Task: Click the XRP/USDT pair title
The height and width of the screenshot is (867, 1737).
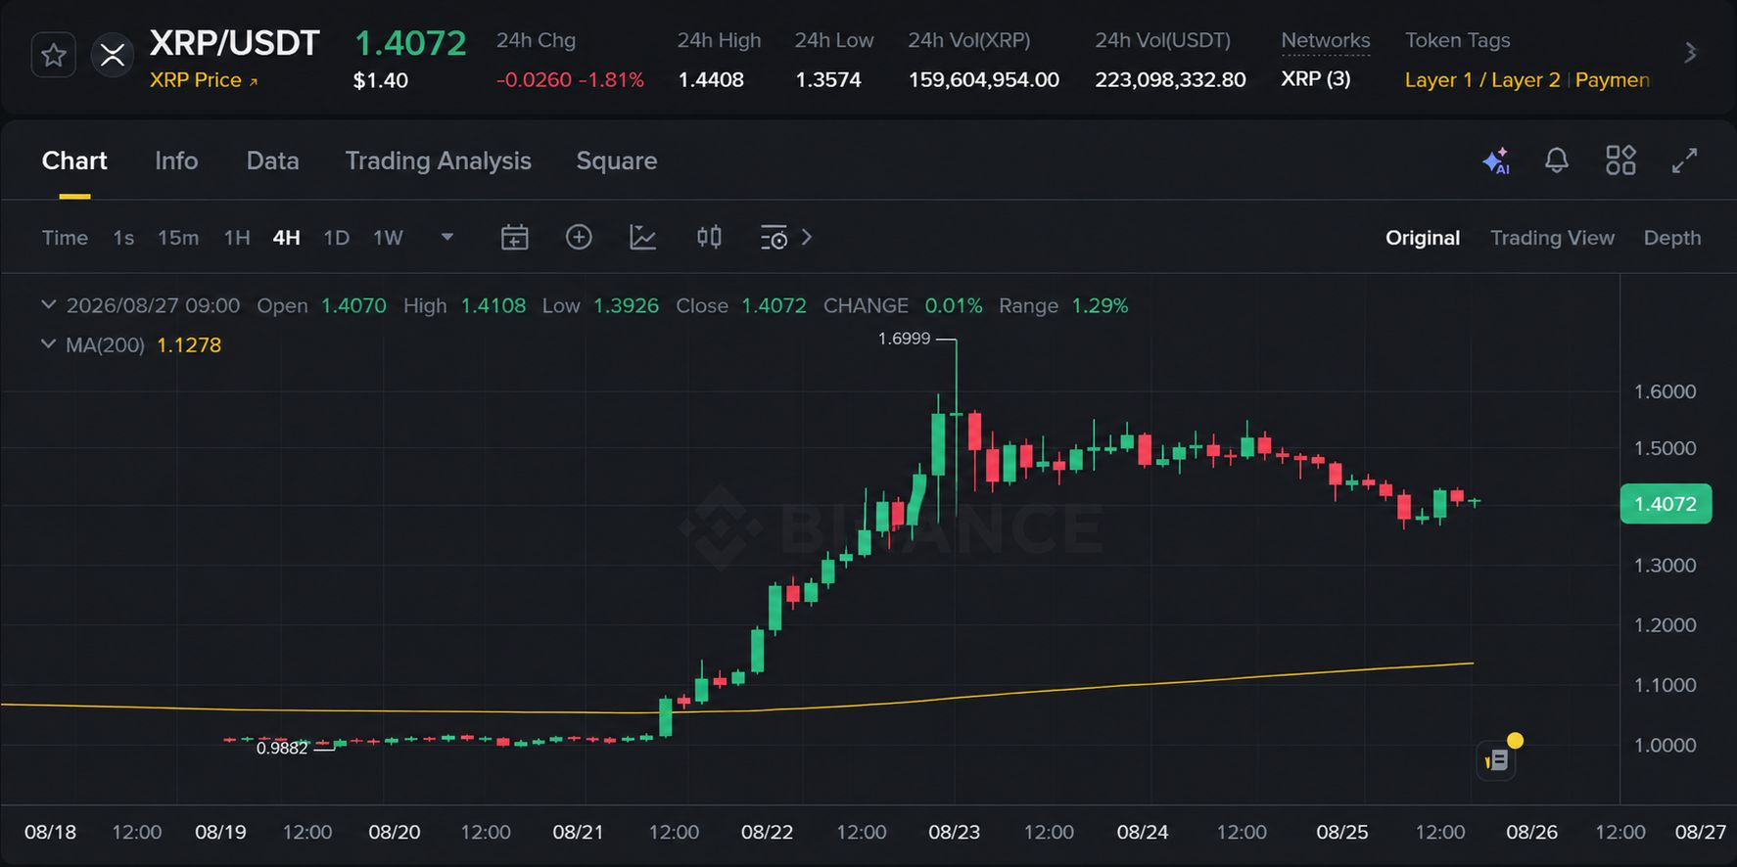Action: 234,43
